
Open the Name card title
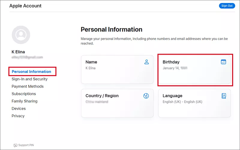point(91,62)
